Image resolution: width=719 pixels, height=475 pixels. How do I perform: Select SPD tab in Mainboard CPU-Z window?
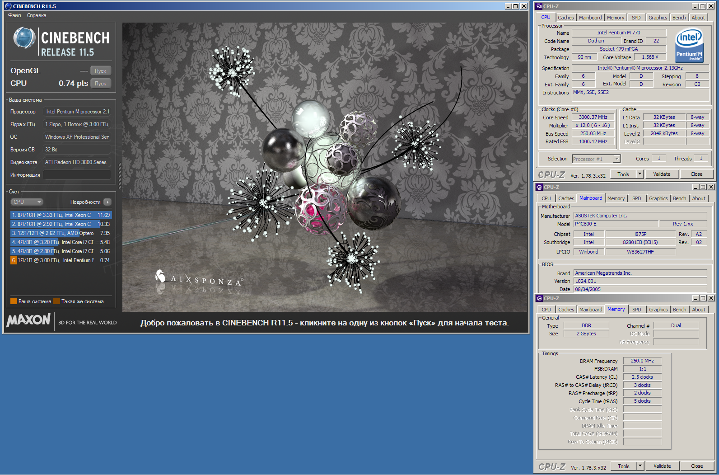point(637,198)
